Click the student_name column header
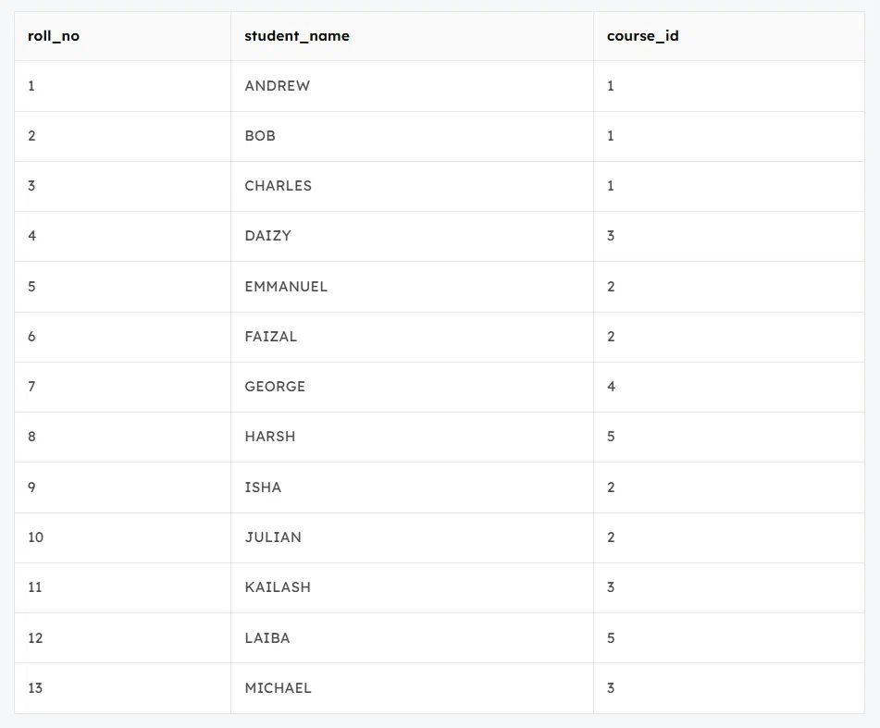 pyautogui.click(x=297, y=36)
